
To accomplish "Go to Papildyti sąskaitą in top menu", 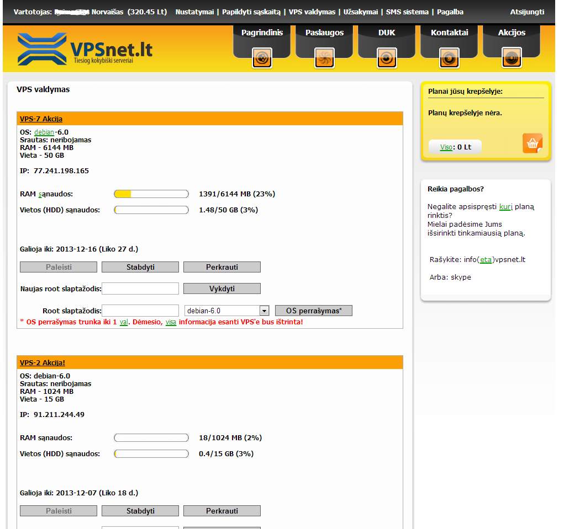I will (x=251, y=12).
